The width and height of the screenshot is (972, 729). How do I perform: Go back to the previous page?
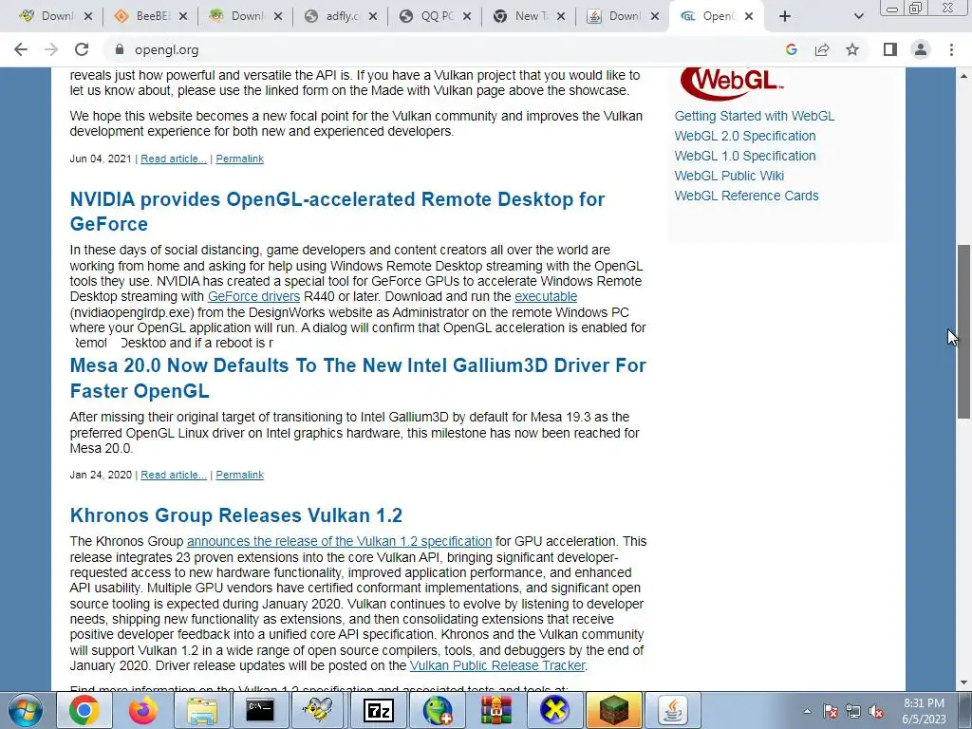pyautogui.click(x=21, y=49)
